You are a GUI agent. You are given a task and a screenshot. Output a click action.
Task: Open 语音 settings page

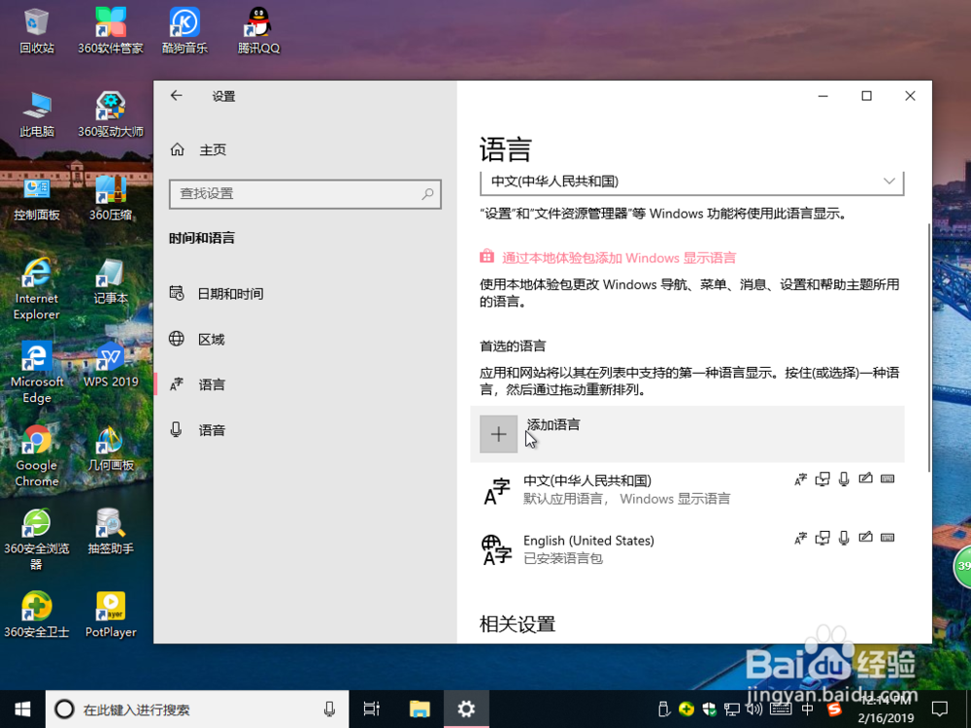197,430
